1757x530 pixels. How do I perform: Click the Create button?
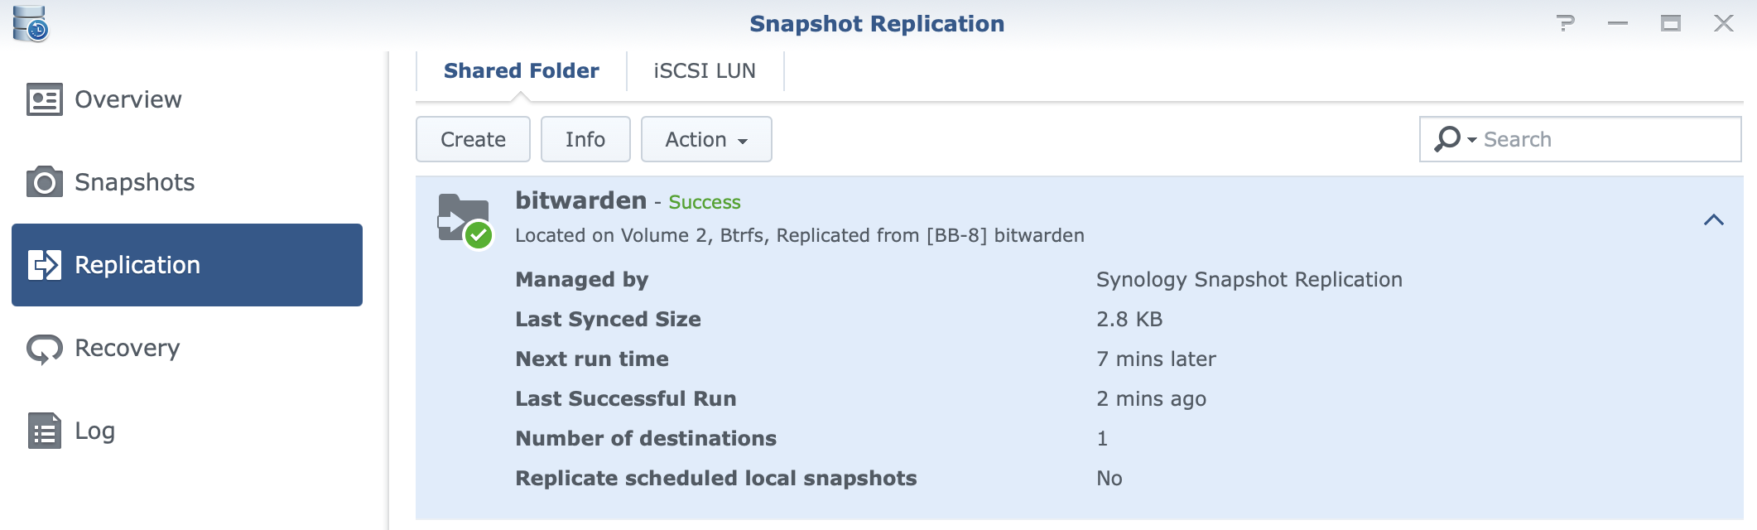[473, 139]
